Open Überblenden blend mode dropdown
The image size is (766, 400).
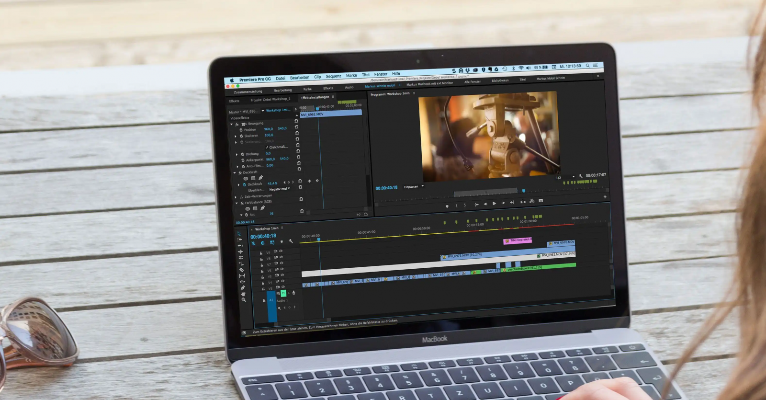[280, 189]
